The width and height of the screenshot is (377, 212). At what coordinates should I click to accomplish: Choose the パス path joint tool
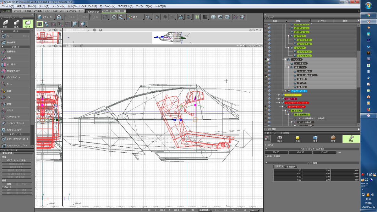15,97
